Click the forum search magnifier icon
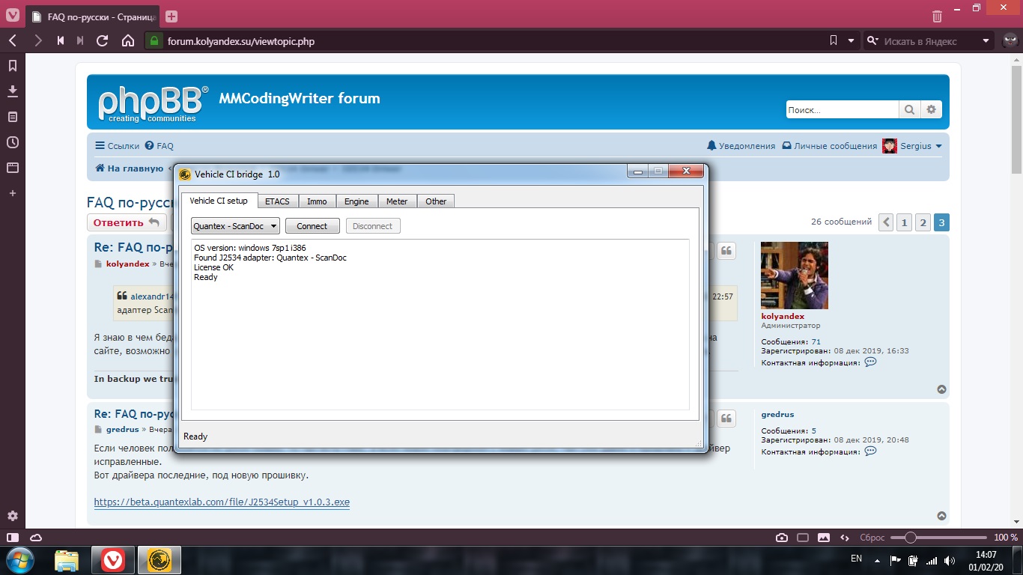The height and width of the screenshot is (575, 1023). (909, 110)
